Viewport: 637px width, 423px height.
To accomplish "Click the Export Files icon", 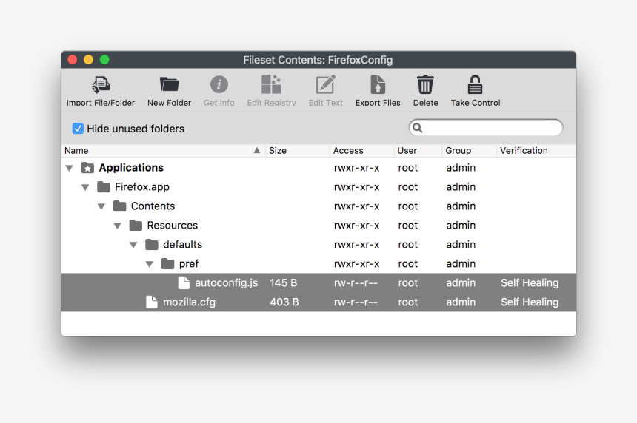I will pos(378,84).
